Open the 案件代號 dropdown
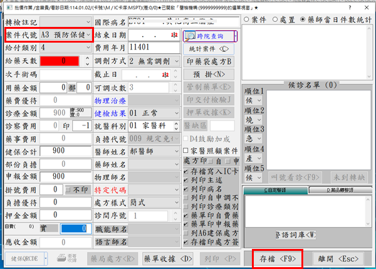 pyautogui.click(x=90, y=34)
